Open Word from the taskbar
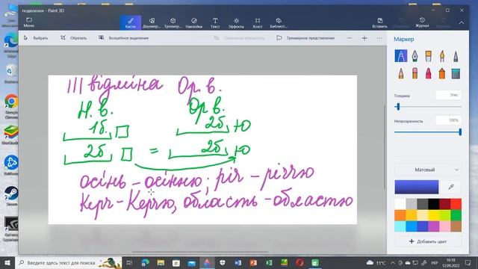Viewport: 478px width, 269px height. pyautogui.click(x=238, y=262)
